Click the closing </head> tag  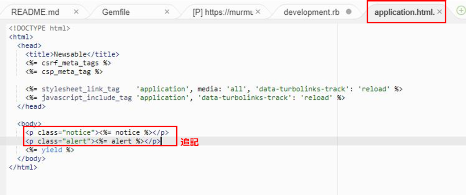pos(31,106)
